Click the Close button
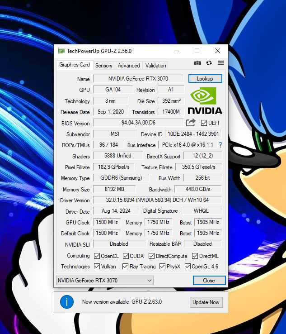Screen dimensions: 286x334 209,280
